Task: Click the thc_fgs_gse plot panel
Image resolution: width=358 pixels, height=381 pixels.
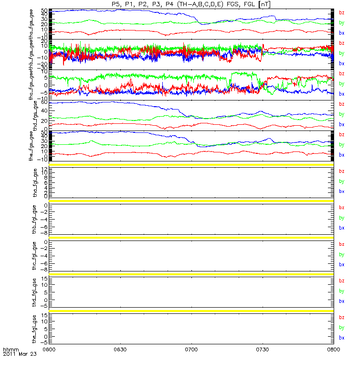Action: 191,85
